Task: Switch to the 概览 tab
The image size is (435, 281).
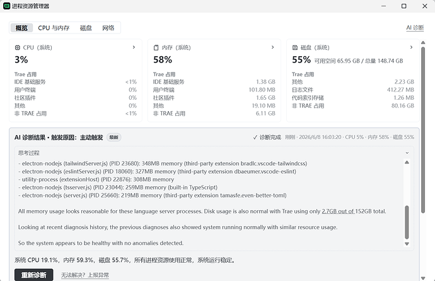Action: coord(21,28)
